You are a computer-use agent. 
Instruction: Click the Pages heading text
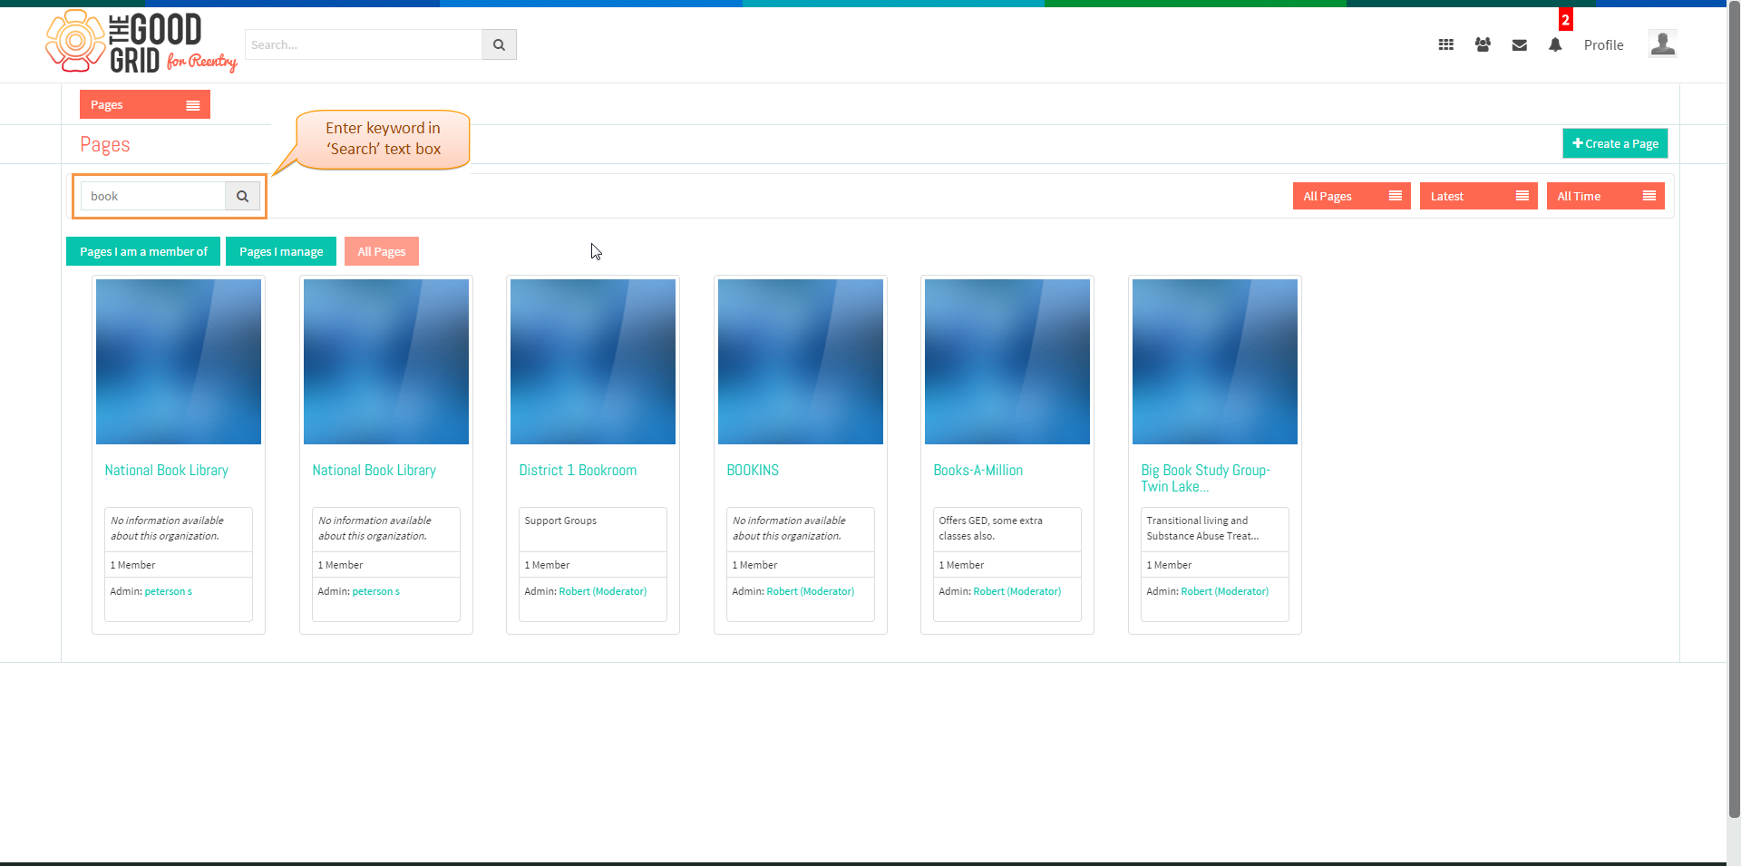(105, 144)
